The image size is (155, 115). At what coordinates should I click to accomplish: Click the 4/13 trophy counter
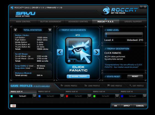[x=78, y=35]
